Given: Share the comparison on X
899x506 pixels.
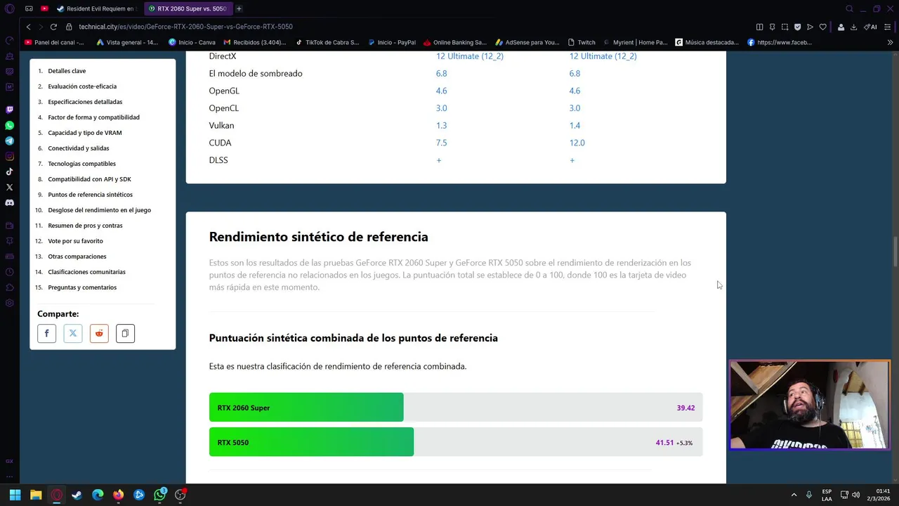Looking at the screenshot, I should [73, 333].
